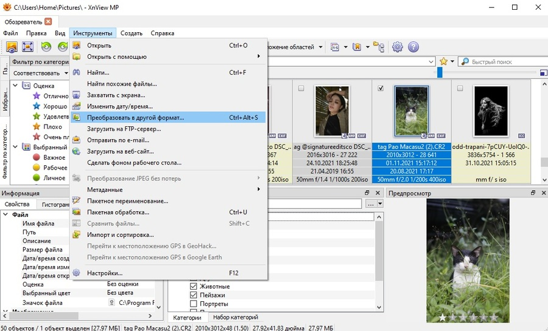The image size is (548, 331).
Task: Toggle the Животные category checkbox
Action: point(193,287)
